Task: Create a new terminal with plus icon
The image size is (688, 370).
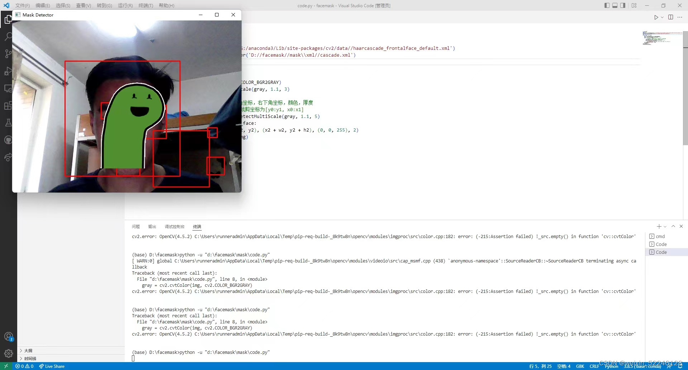Action: pyautogui.click(x=659, y=226)
